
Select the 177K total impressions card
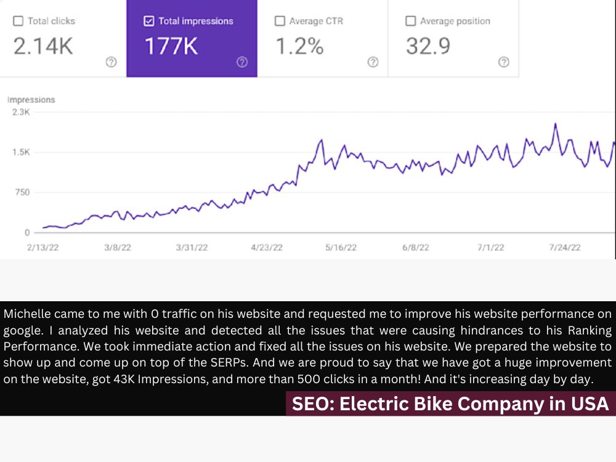192,38
